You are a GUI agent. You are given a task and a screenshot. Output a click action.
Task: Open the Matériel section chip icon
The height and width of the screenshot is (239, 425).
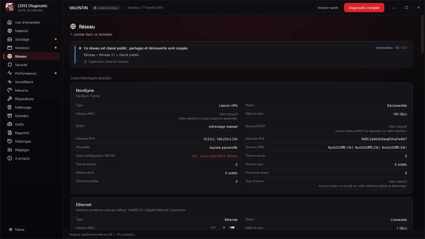10,31
